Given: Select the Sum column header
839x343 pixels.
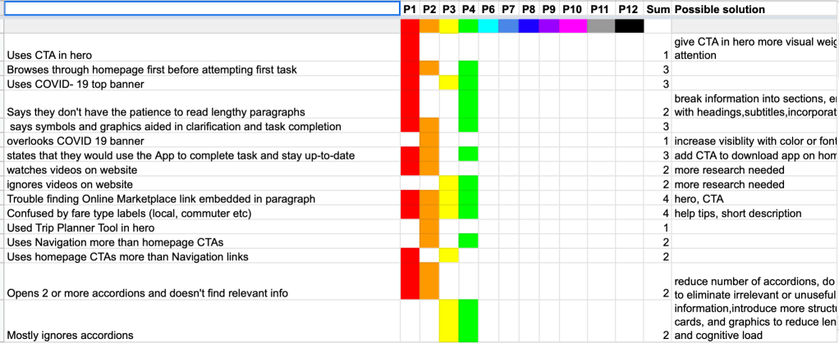Looking at the screenshot, I should coord(658,9).
